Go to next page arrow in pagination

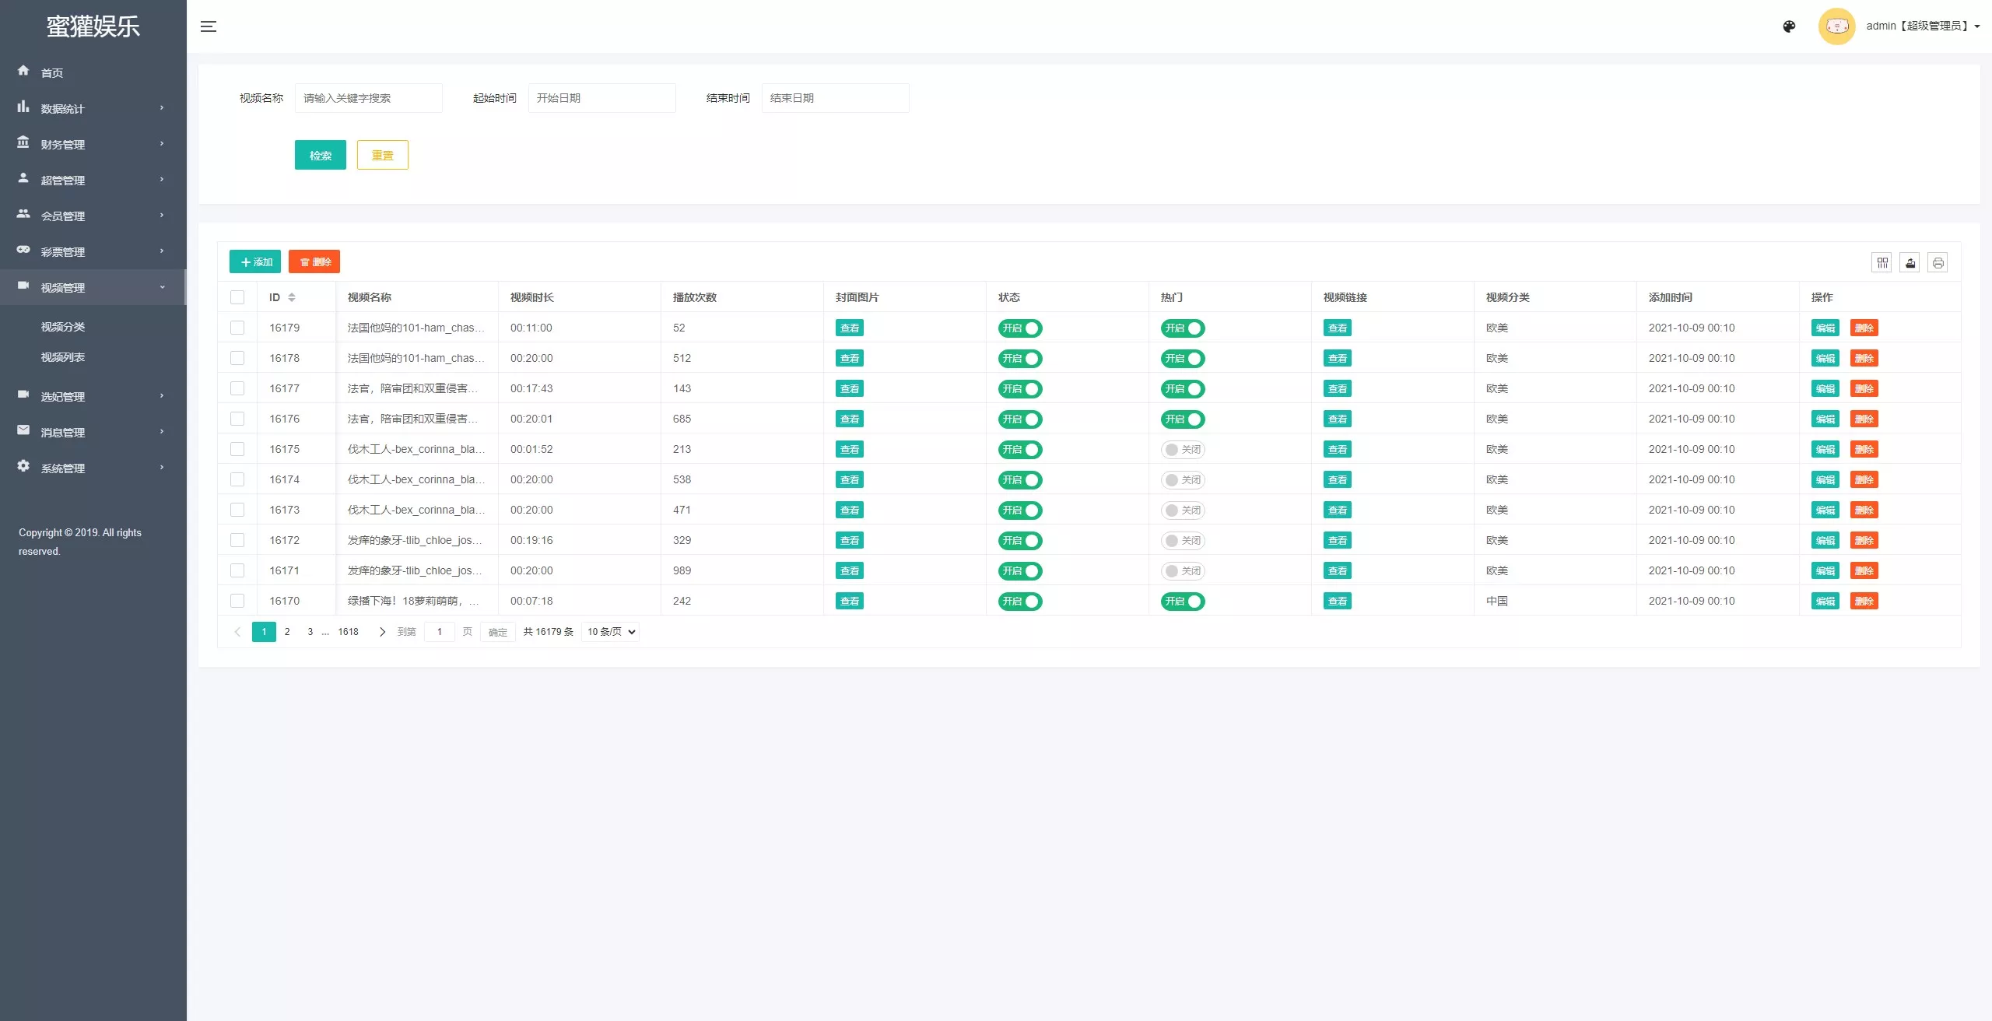point(382,632)
